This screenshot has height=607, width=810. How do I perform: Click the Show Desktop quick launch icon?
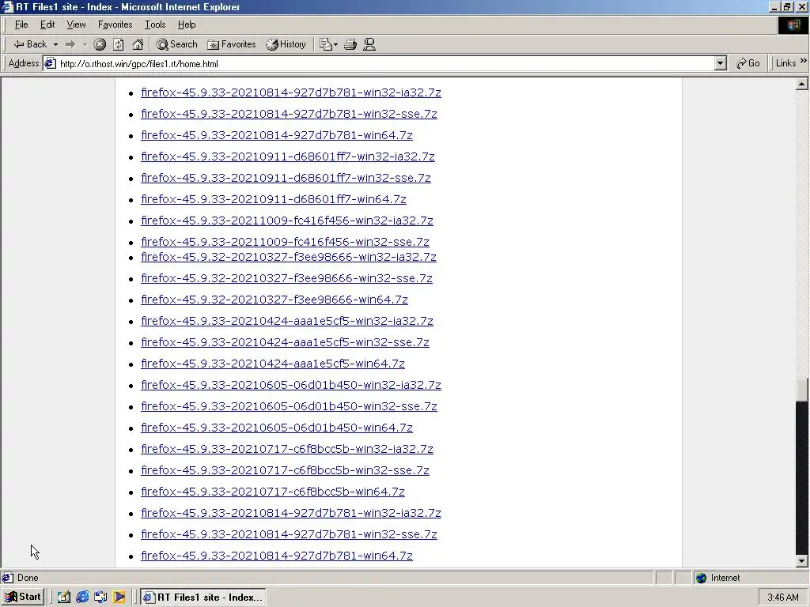pos(63,598)
